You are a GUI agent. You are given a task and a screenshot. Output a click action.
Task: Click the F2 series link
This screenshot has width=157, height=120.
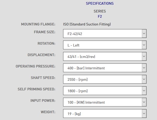coord(100,16)
